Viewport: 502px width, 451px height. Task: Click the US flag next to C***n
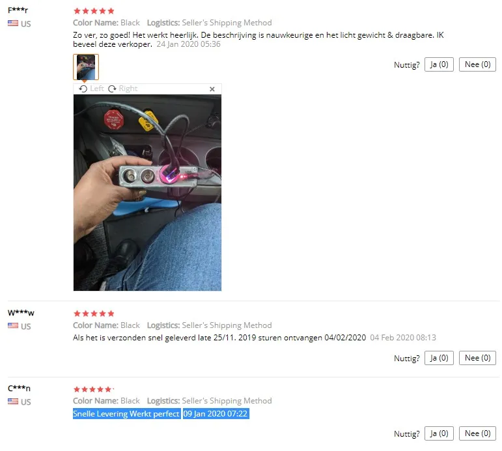click(x=13, y=402)
